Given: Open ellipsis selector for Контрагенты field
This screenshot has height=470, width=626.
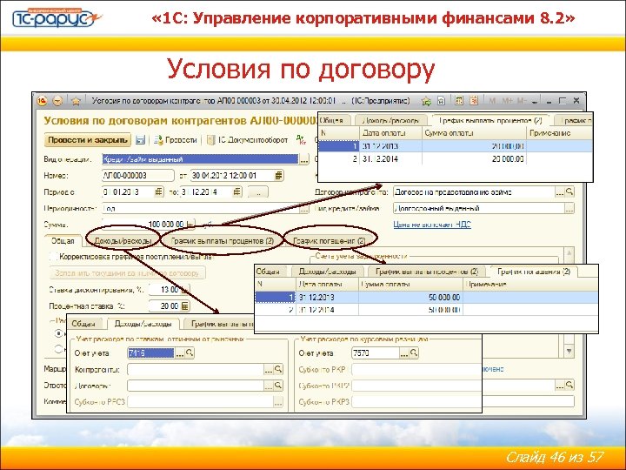Looking at the screenshot, I should 269,369.
